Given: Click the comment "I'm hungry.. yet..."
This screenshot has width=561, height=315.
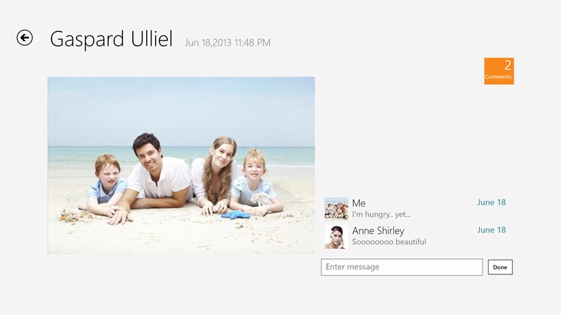Looking at the screenshot, I should [381, 215].
